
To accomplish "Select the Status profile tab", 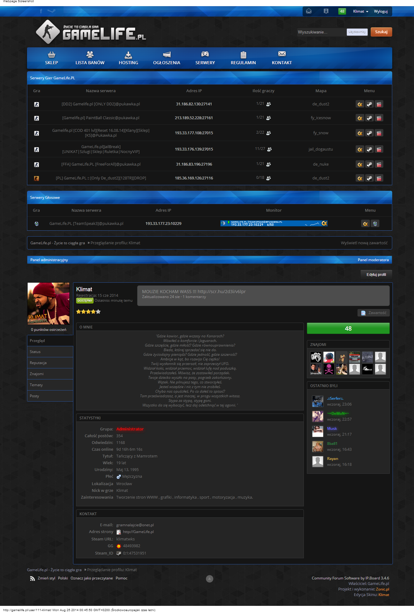I will tap(50, 352).
